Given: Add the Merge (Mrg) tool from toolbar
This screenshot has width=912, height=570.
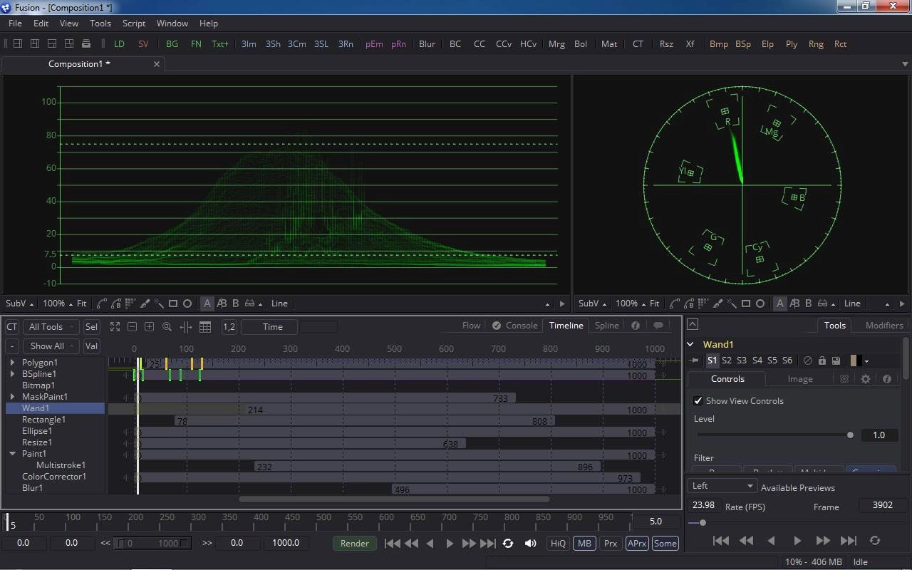Looking at the screenshot, I should tap(556, 43).
